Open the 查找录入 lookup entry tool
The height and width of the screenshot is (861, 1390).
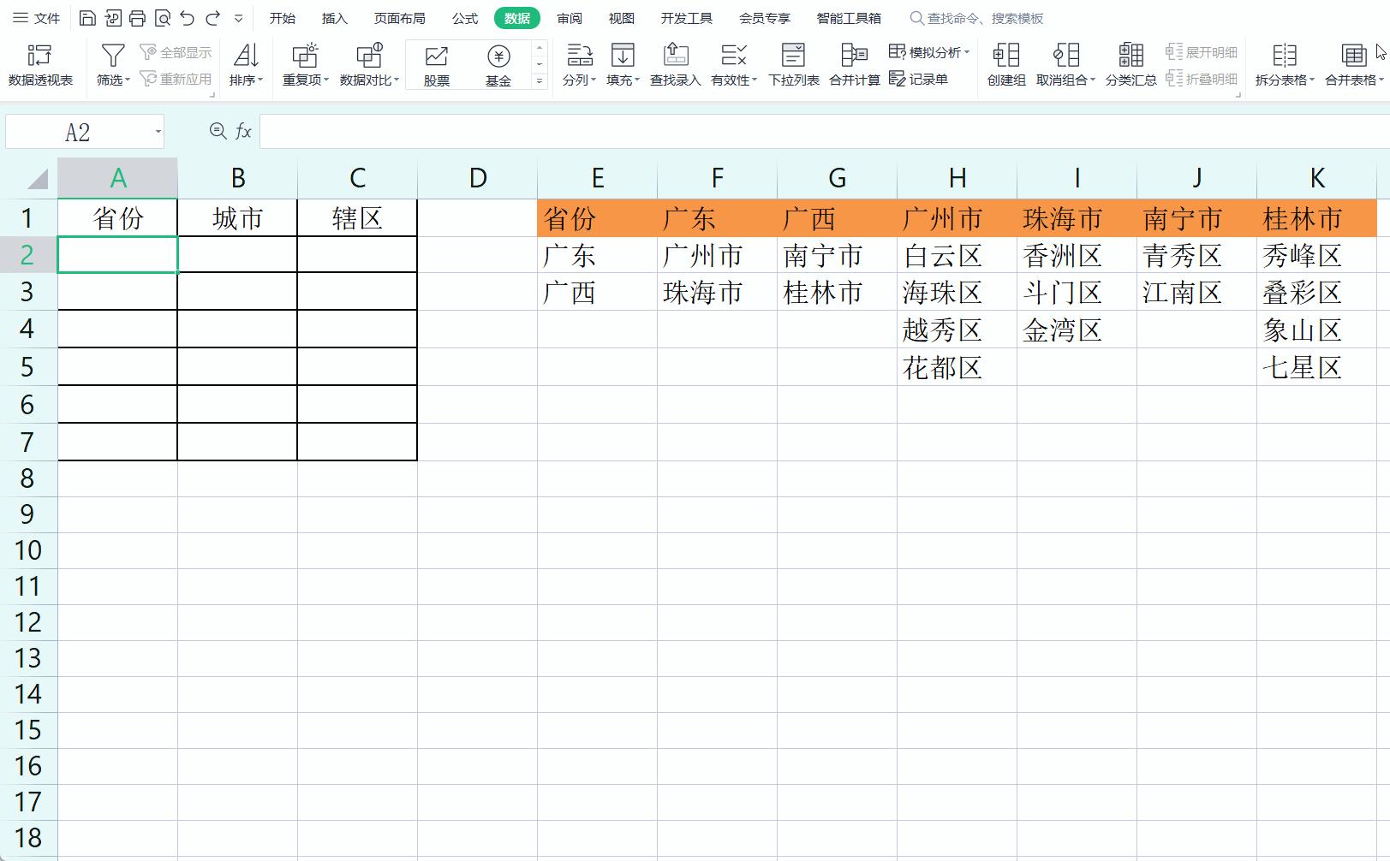[676, 65]
